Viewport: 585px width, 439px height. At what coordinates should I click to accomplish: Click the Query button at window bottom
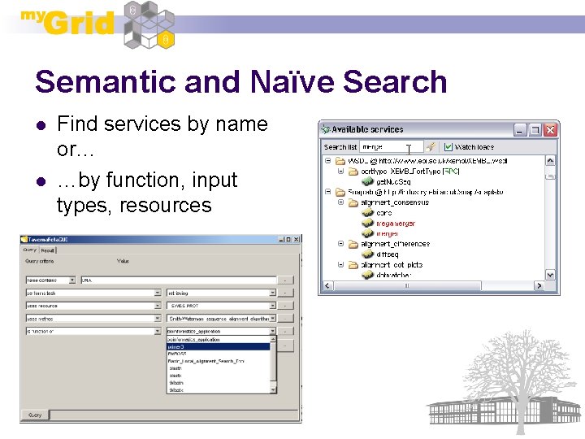tap(35, 415)
